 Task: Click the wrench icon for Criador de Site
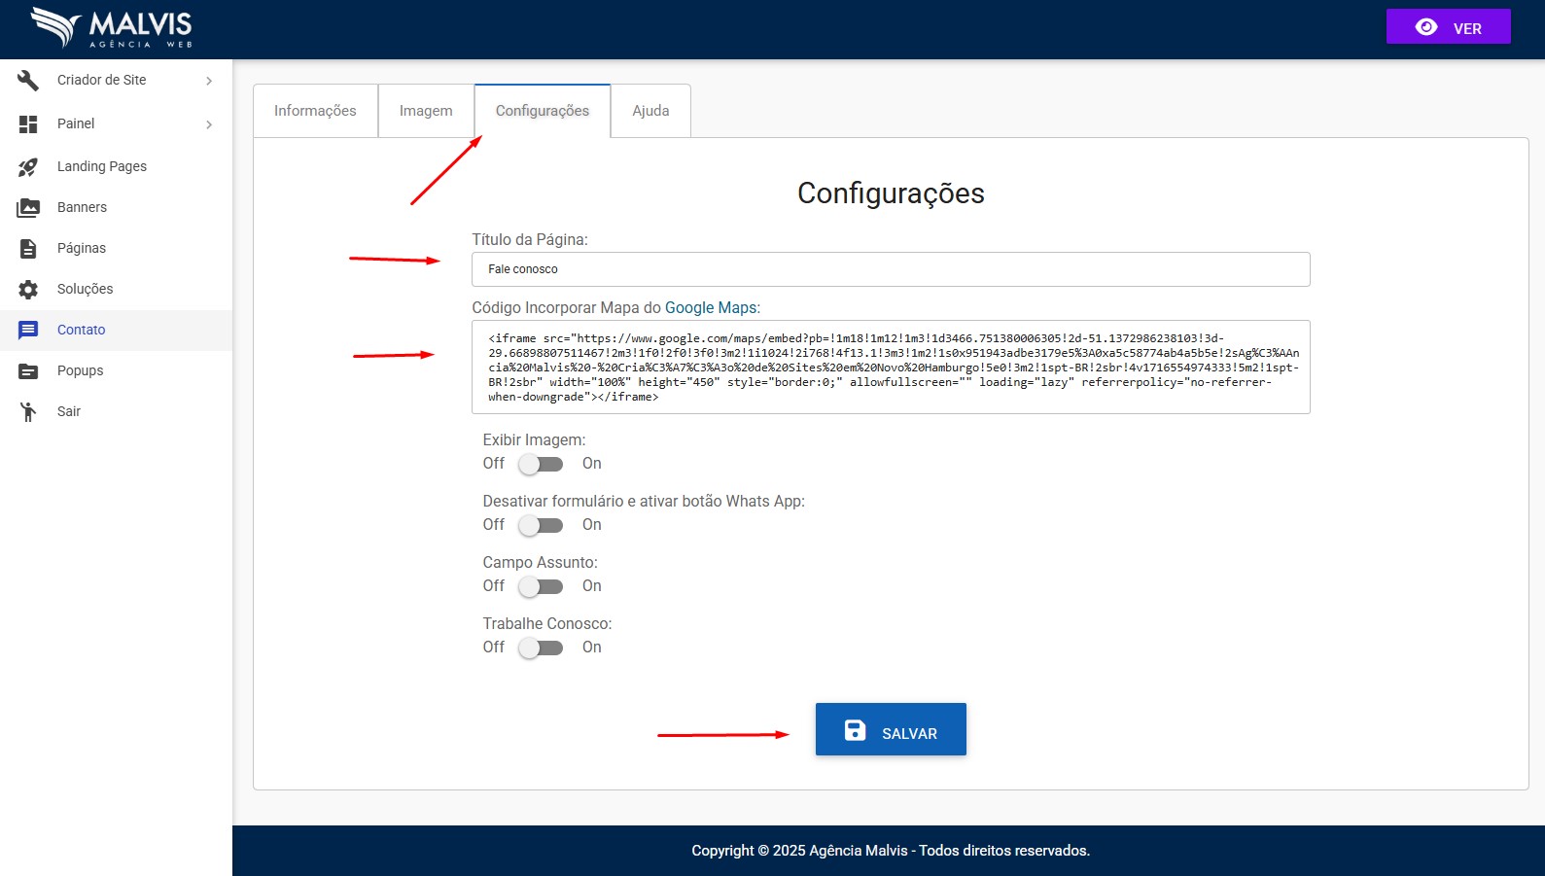28,81
